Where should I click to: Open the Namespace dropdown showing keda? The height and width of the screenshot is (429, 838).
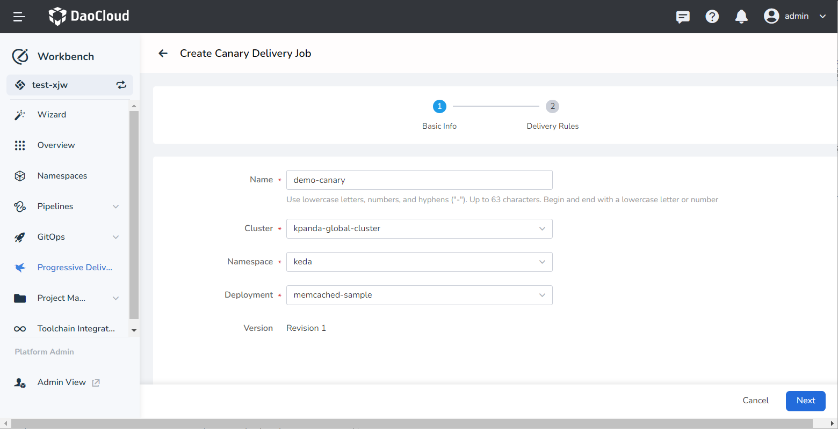pos(419,262)
